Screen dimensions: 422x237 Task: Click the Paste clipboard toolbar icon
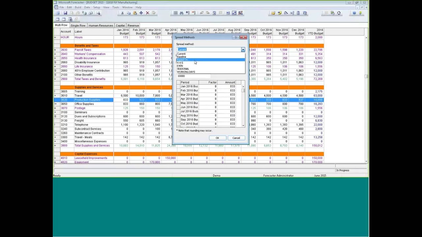(x=135, y=13)
